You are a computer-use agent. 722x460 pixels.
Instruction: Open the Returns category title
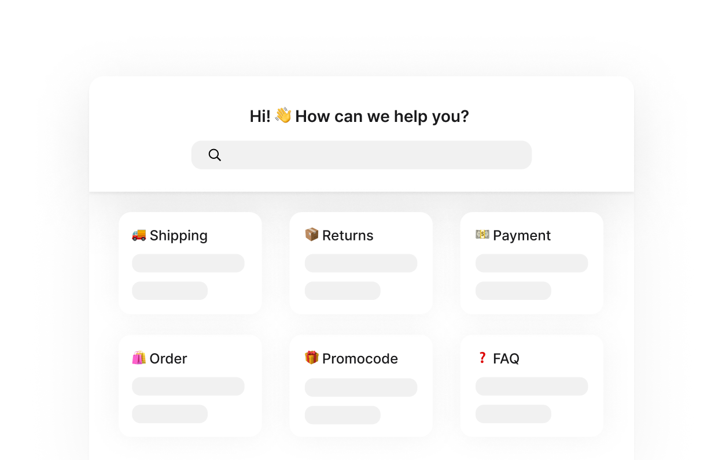348,235
